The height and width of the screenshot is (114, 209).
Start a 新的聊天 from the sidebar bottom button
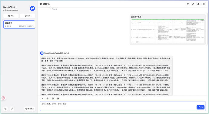(30, 109)
